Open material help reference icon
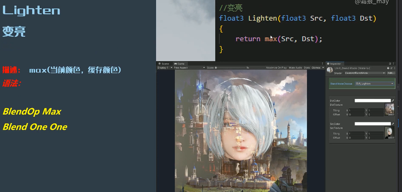Image resolution: width=402 pixels, height=192 pixels. coord(388,68)
